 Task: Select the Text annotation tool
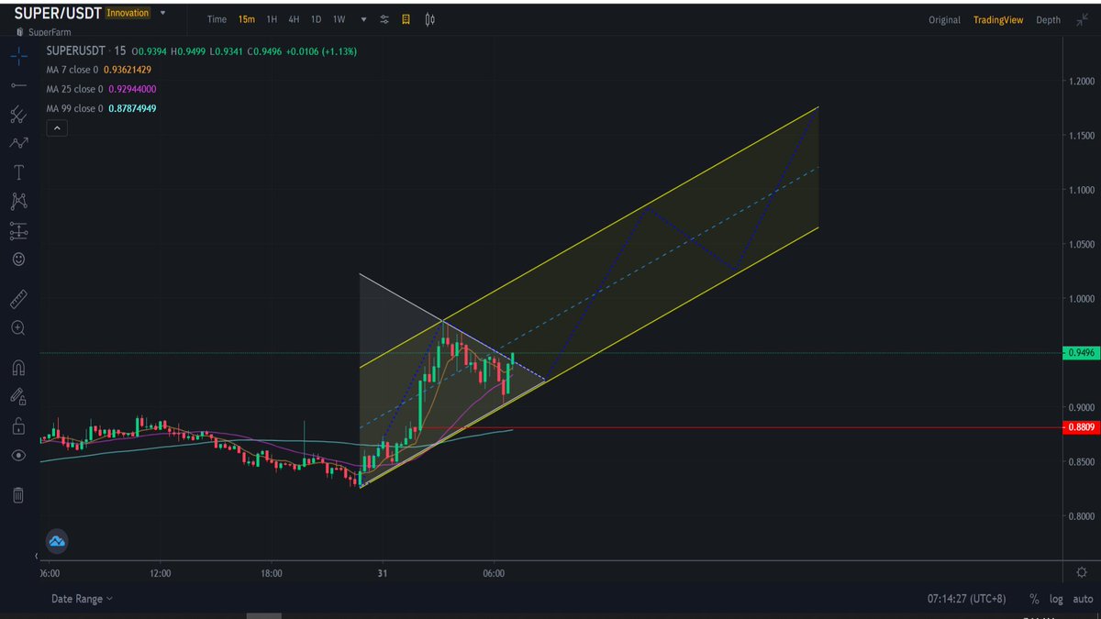pyautogui.click(x=18, y=172)
